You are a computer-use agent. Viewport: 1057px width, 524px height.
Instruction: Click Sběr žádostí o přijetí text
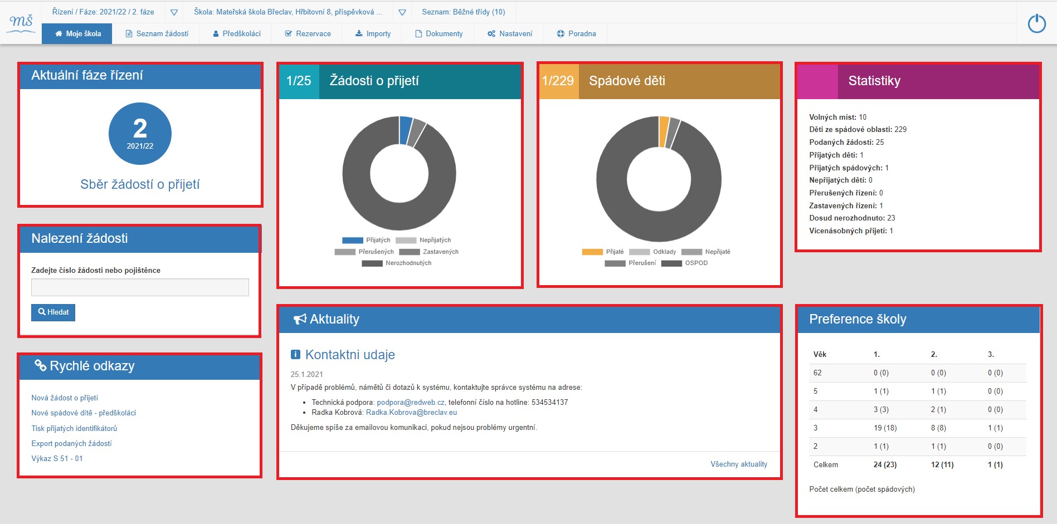[x=140, y=184]
